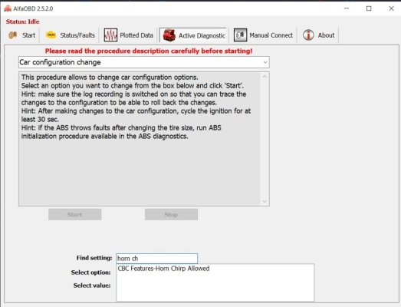
Task: Click the yellow check-engine Status/Faults icon
Action: pos(51,35)
